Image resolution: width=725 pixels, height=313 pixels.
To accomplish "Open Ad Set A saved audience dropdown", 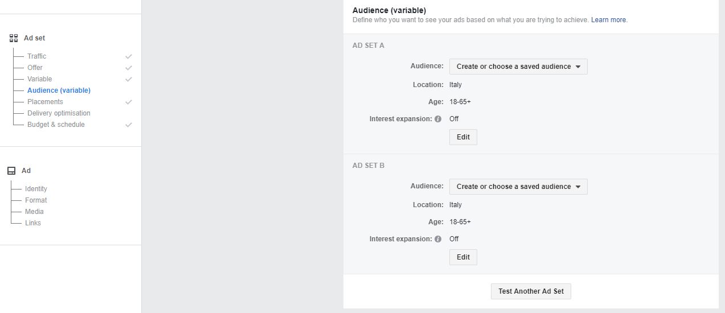I will coord(518,67).
